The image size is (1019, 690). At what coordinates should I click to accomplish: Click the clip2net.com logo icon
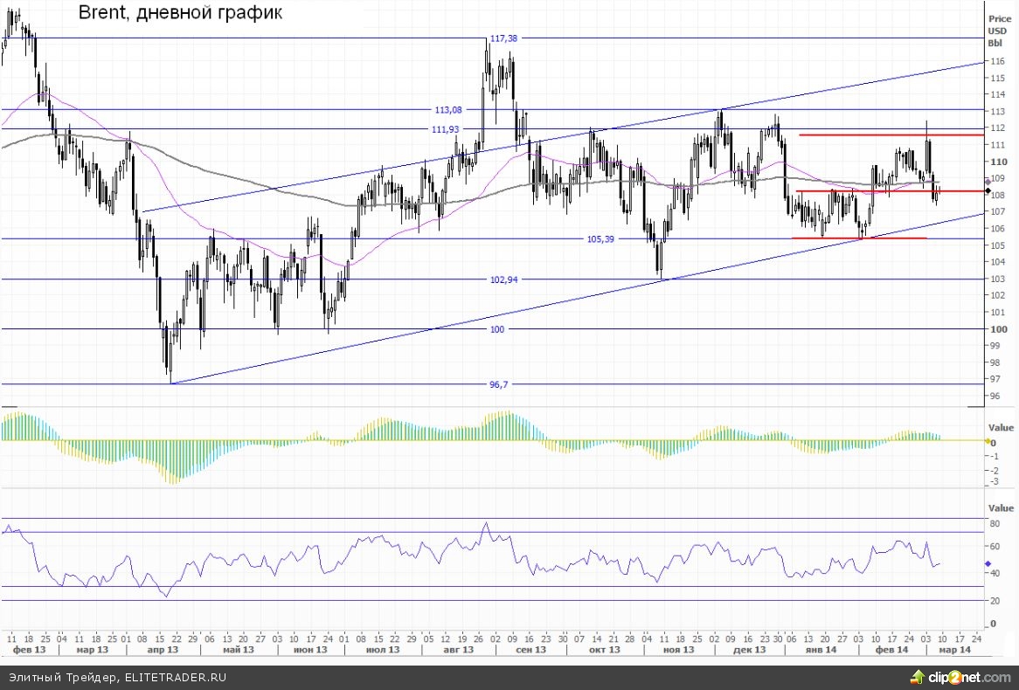[918, 677]
